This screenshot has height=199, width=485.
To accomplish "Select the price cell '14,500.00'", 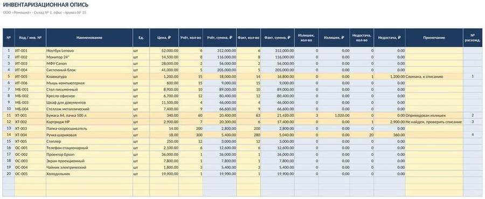I will [164, 57].
